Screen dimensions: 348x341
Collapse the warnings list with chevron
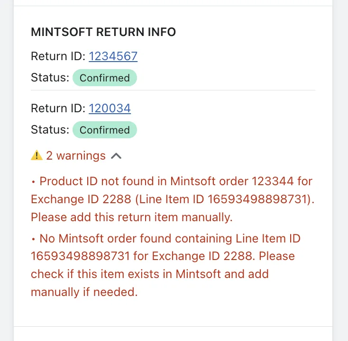pyautogui.click(x=116, y=156)
